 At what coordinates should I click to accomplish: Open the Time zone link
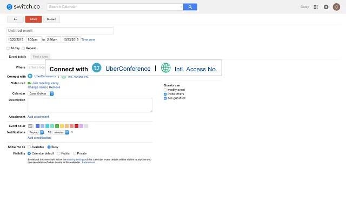click(88, 39)
